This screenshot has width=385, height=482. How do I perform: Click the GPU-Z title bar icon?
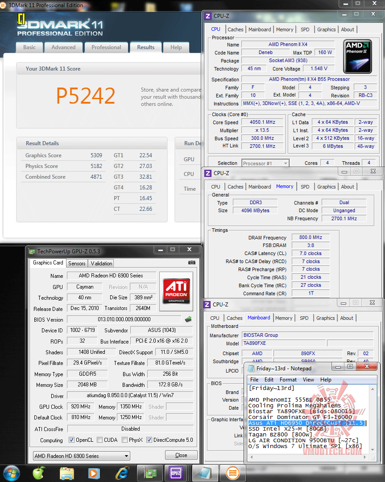[x=32, y=251]
